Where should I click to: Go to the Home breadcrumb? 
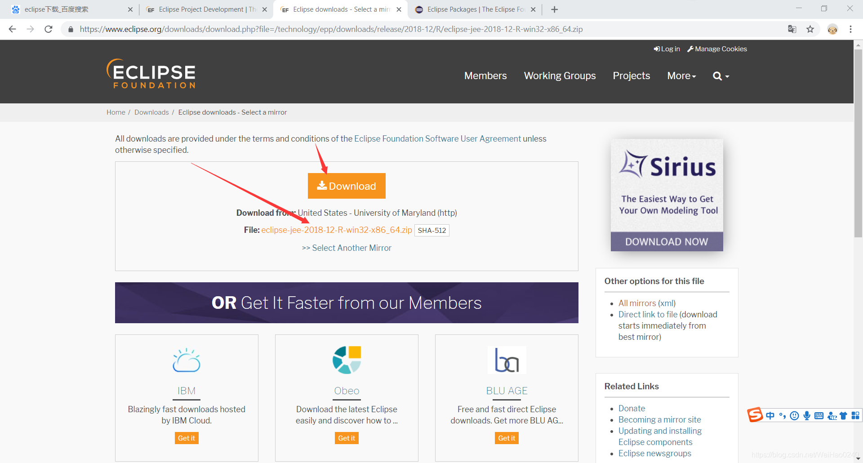[116, 112]
